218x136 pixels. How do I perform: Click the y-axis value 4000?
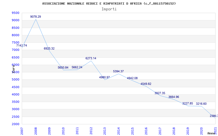click(x=16, y=94)
